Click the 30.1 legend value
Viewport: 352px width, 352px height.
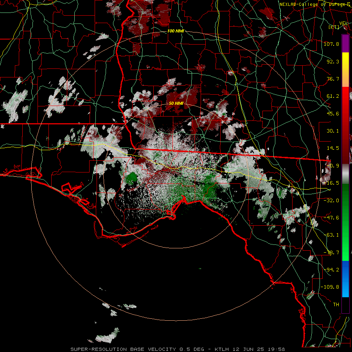click(333, 131)
